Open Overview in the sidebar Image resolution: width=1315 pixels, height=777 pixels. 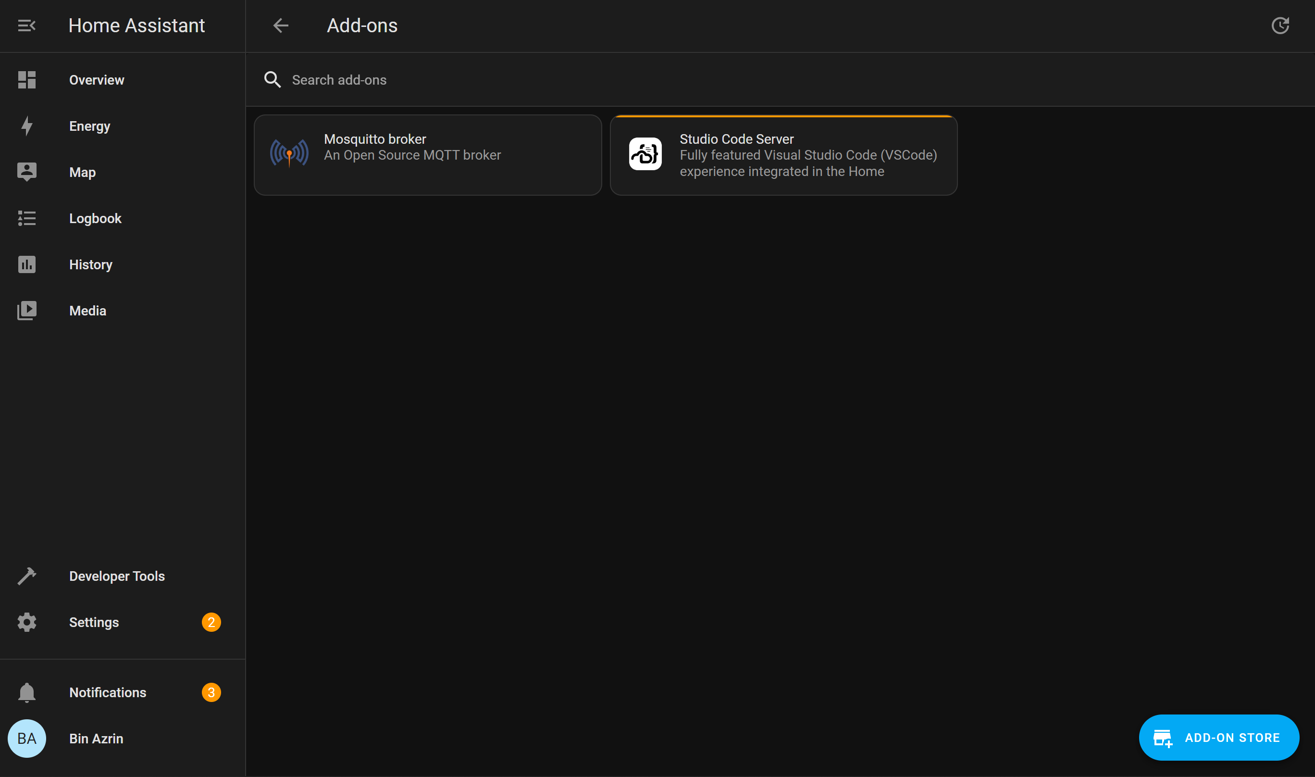[x=97, y=80]
